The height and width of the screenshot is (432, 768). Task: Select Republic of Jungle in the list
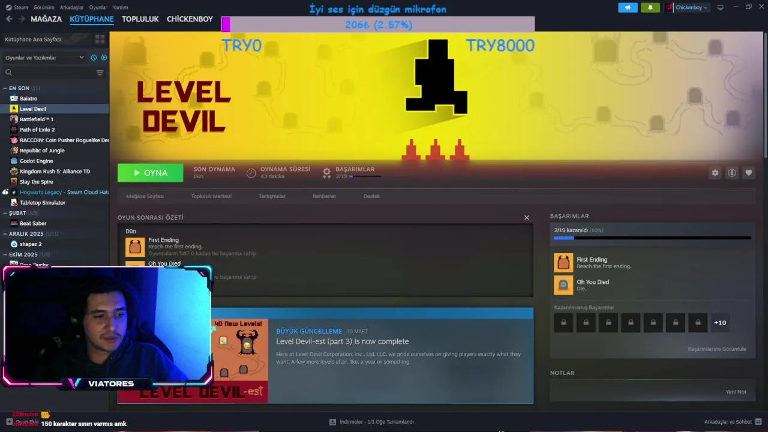tap(55, 151)
